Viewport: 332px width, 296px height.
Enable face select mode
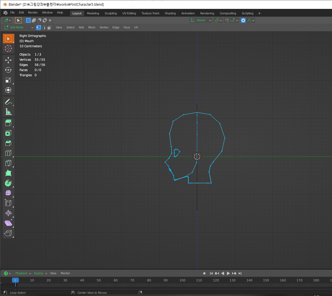click(49, 28)
